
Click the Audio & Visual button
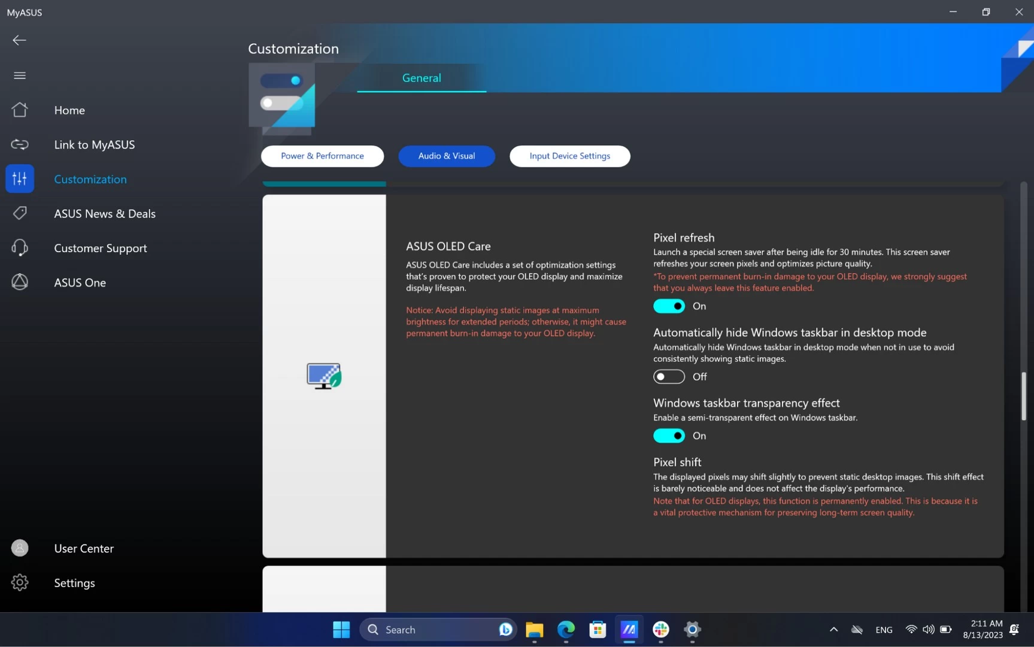click(x=447, y=156)
